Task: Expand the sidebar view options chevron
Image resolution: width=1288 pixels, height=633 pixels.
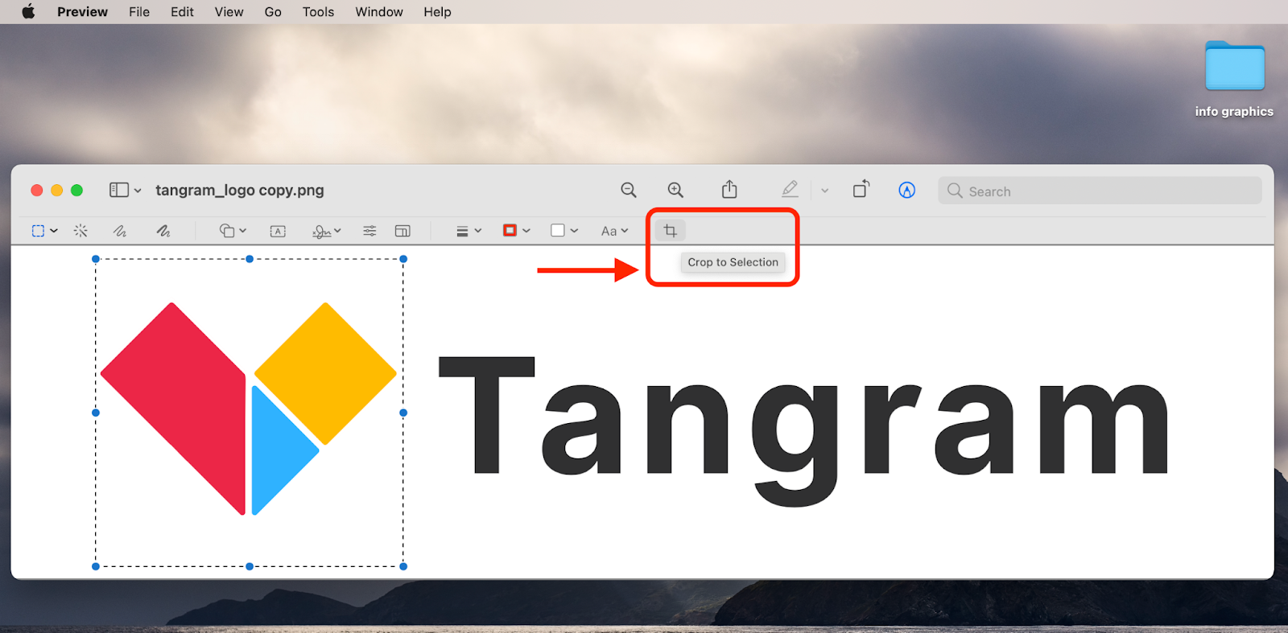Action: pos(138,191)
